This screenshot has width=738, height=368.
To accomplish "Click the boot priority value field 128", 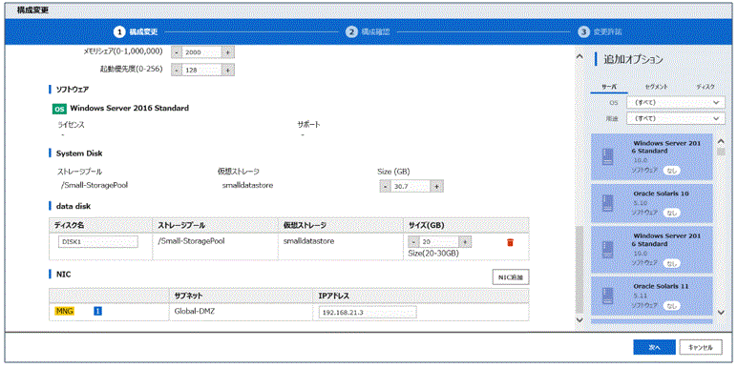I will pos(201,70).
